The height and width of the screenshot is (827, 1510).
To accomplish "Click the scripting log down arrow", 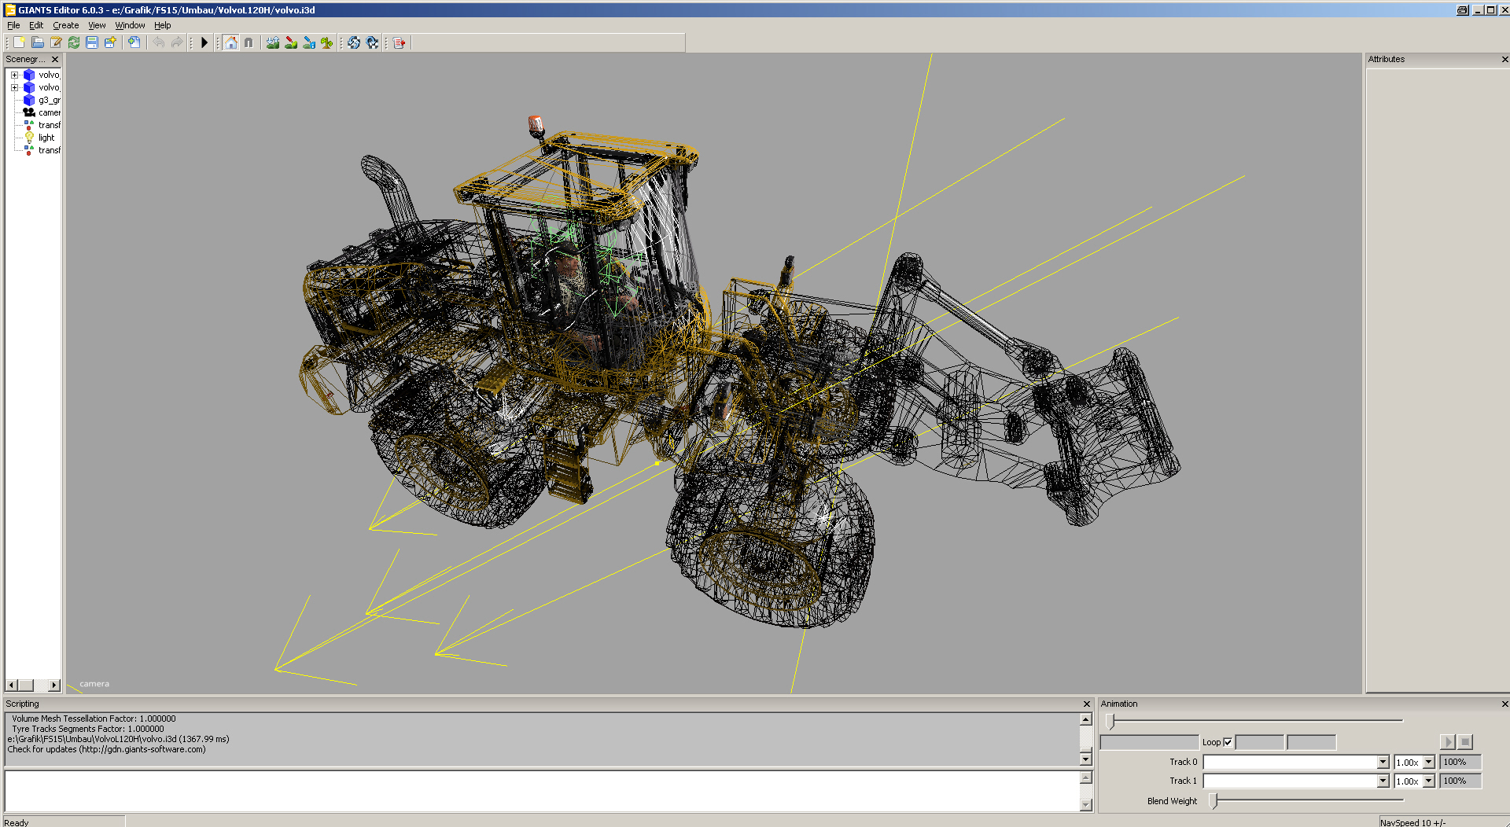I will coord(1085,759).
